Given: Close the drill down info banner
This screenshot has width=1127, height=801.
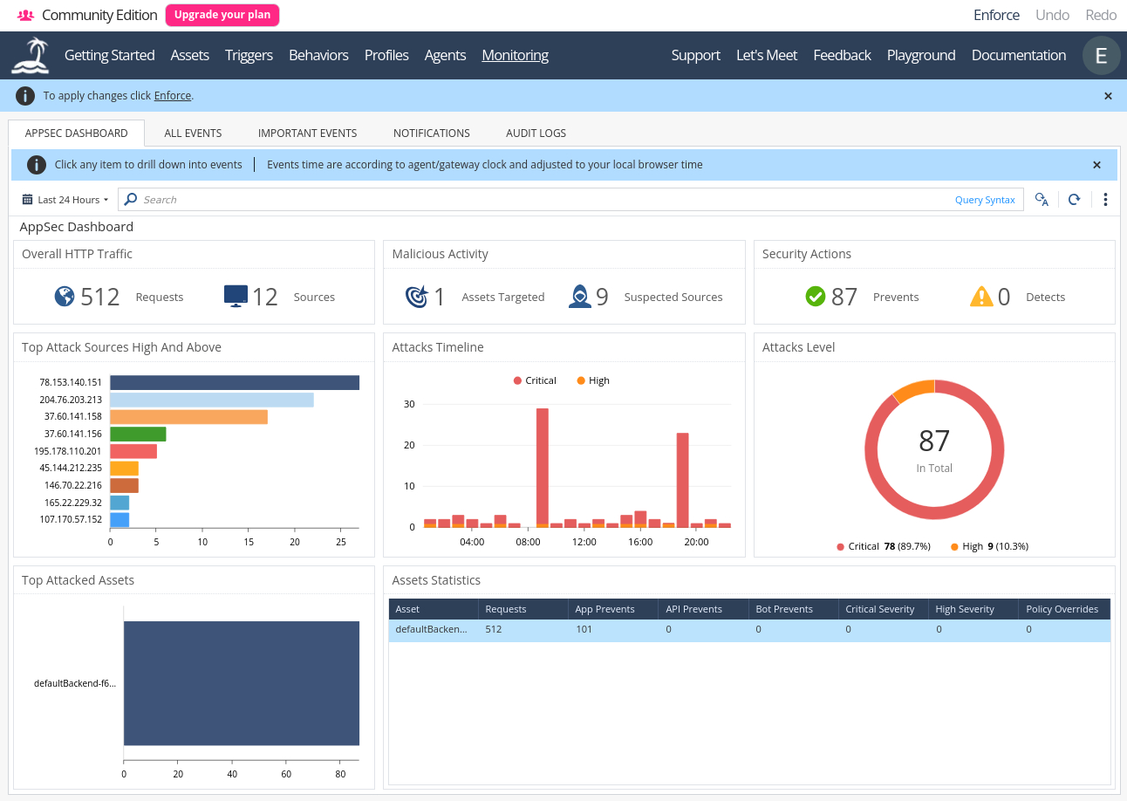Looking at the screenshot, I should pyautogui.click(x=1096, y=165).
